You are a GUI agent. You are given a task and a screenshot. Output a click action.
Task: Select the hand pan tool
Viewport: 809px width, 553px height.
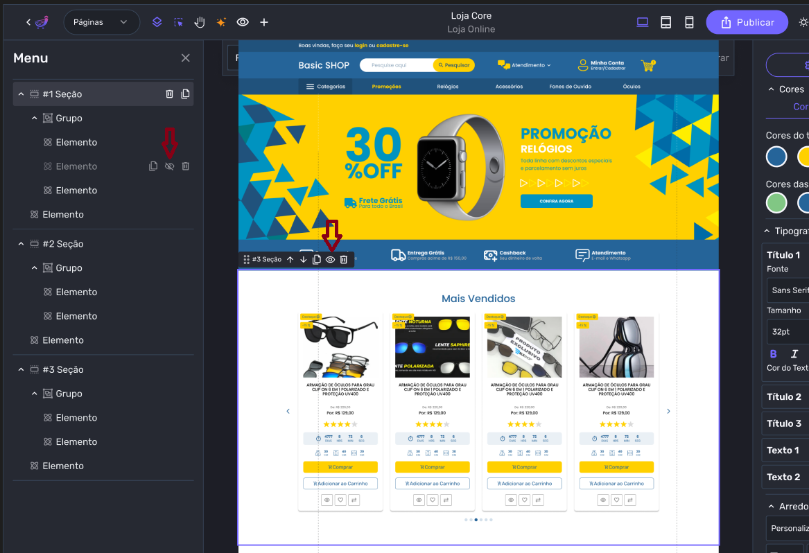click(200, 22)
